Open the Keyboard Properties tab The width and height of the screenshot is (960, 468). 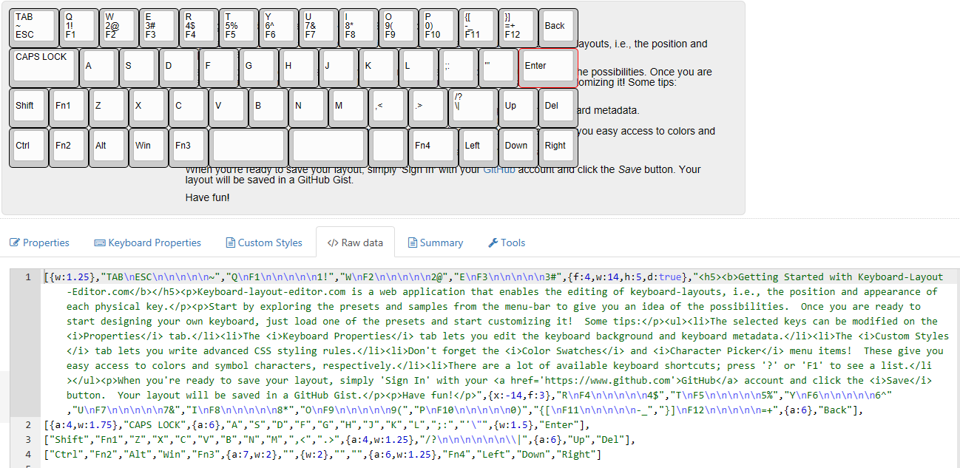pyautogui.click(x=147, y=243)
